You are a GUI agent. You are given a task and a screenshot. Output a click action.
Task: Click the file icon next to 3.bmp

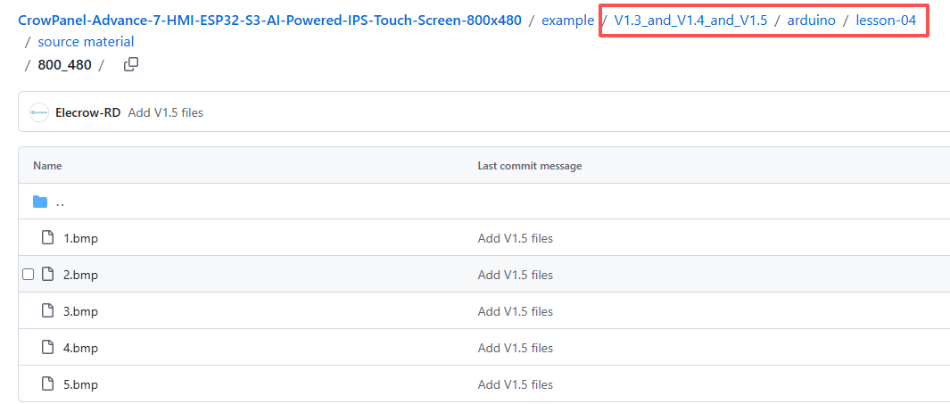pyautogui.click(x=47, y=310)
